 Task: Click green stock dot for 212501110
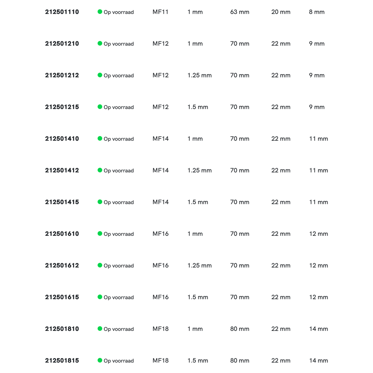pyautogui.click(x=100, y=12)
